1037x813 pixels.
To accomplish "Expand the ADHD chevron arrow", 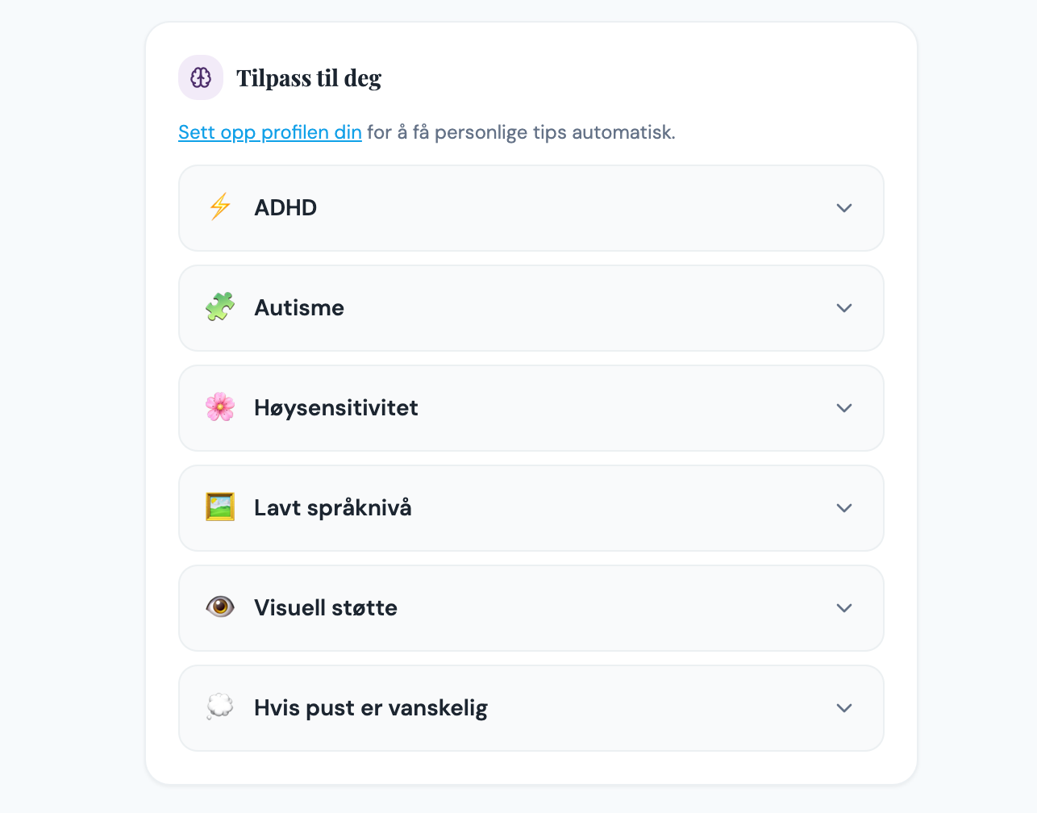I will (x=844, y=208).
